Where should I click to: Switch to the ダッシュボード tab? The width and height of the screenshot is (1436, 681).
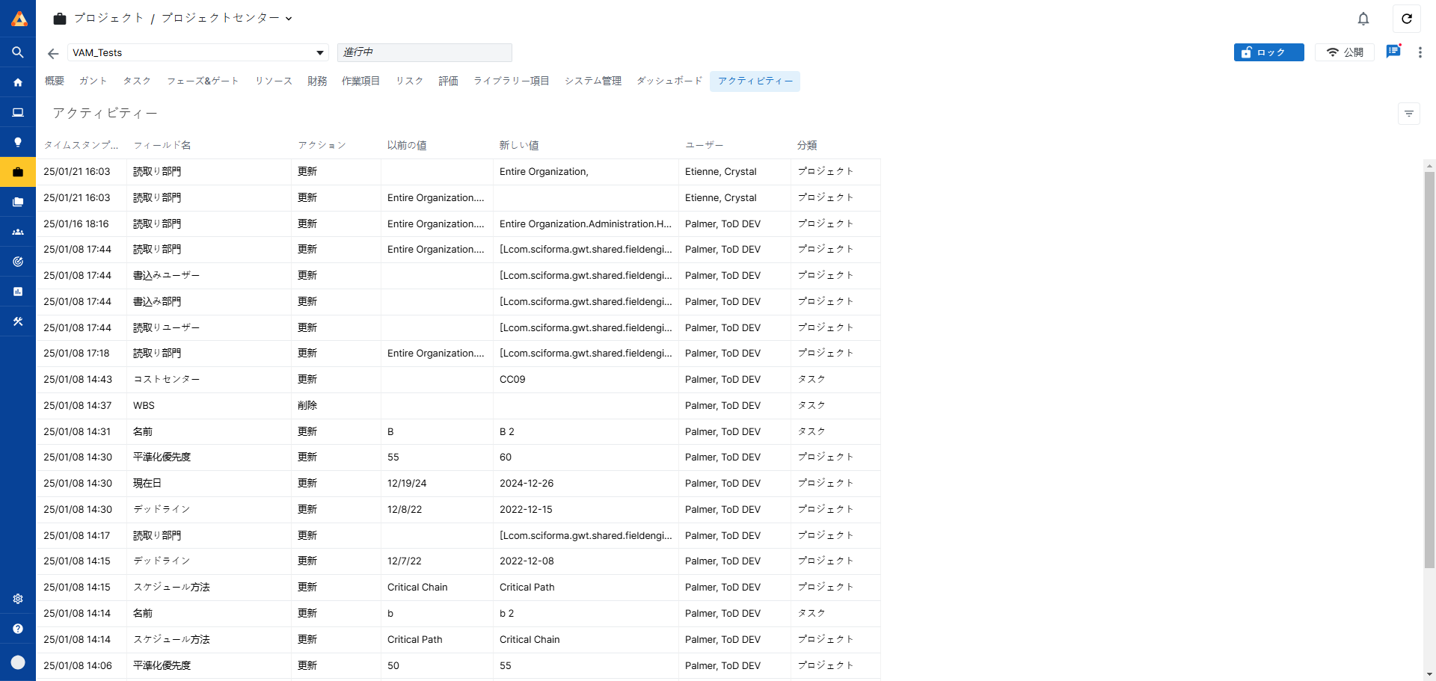tap(669, 81)
